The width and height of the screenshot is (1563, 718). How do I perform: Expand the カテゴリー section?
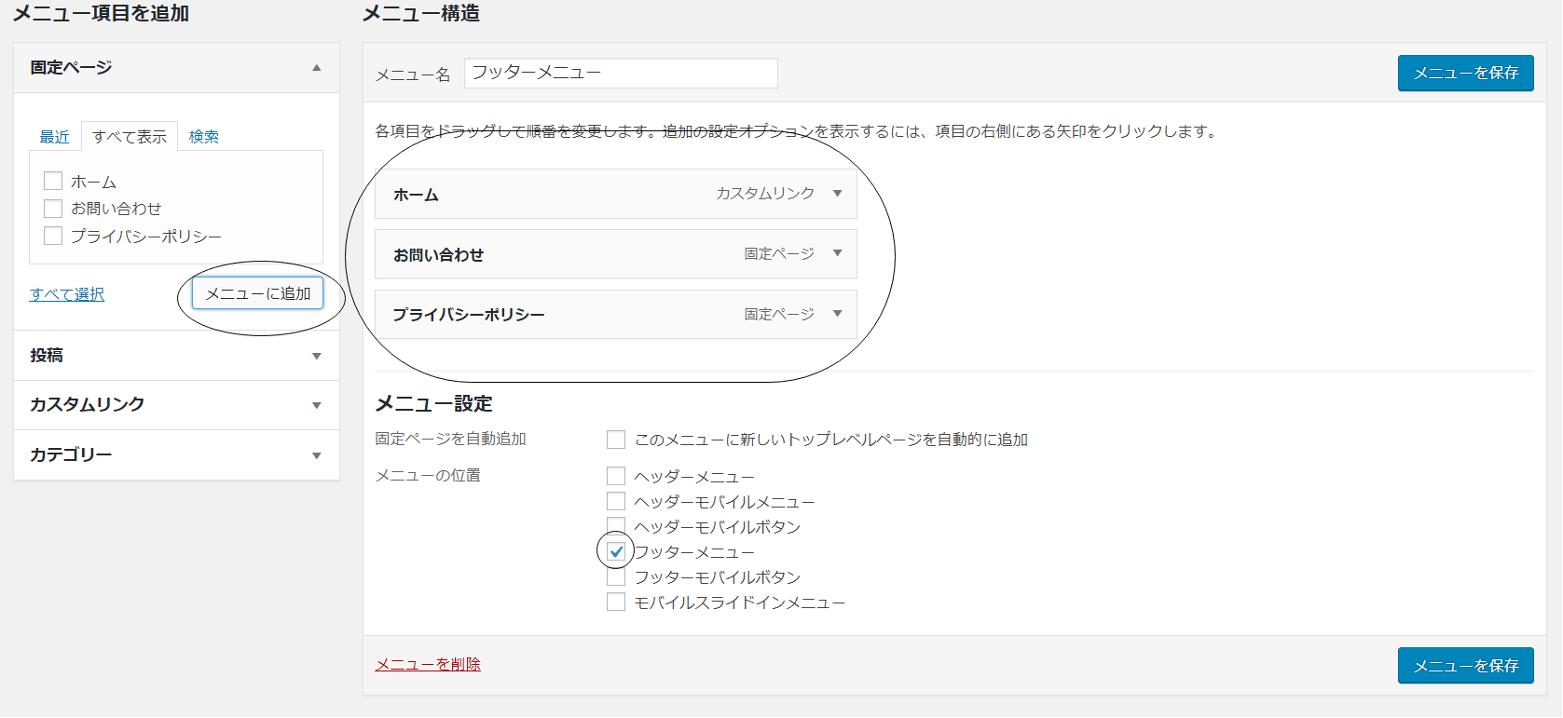click(317, 455)
